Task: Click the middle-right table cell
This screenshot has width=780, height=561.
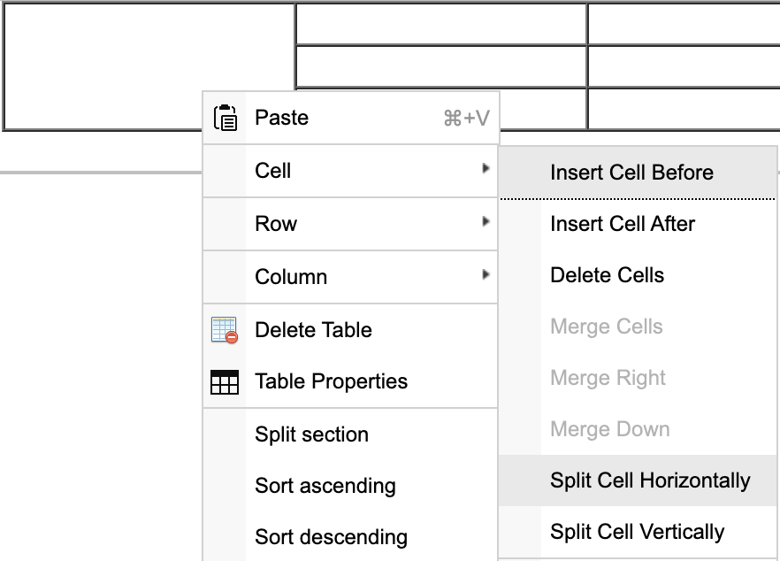Action: click(685, 66)
